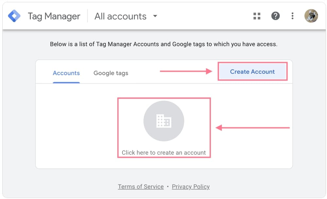Click the grey building account icon
This screenshot has height=199, width=327.
tap(164, 121)
